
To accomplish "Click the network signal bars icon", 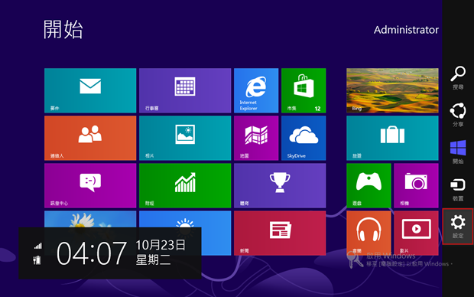I will (x=37, y=246).
